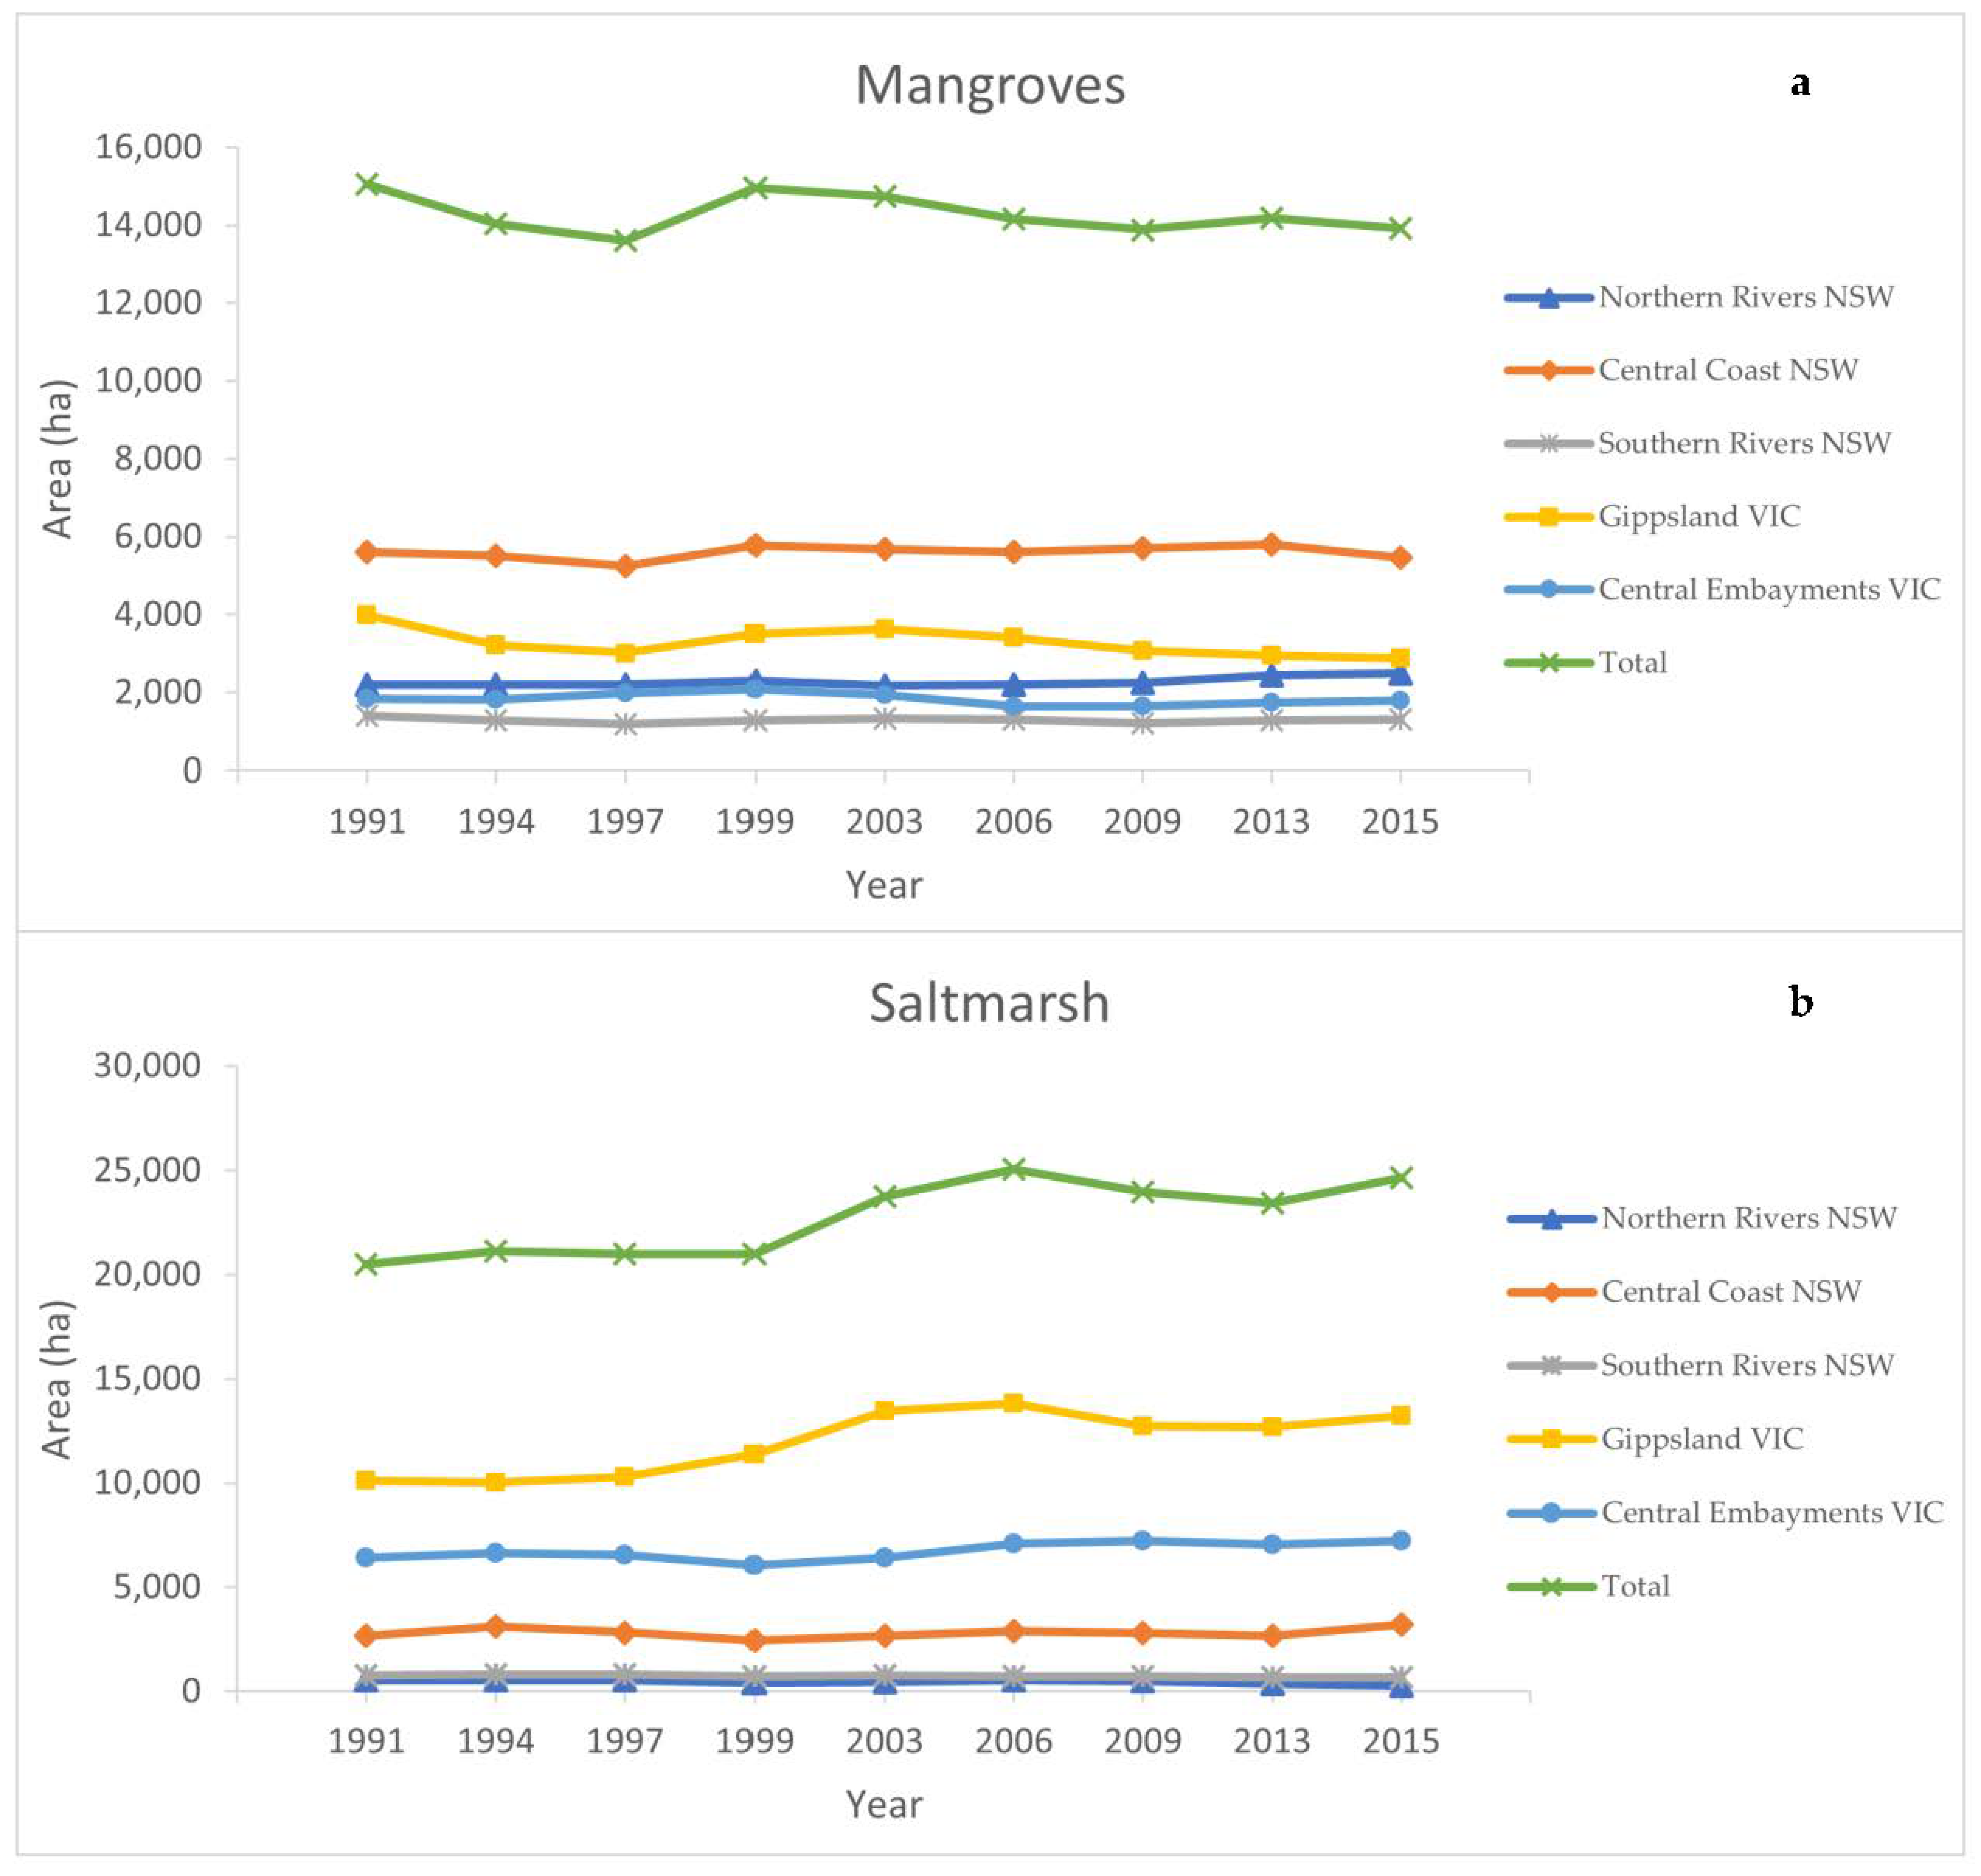Viewport: 1981px width, 1876px height.
Task: Click Gippsland VIC 1991 point in Mangroves chart
Action: coord(367,614)
